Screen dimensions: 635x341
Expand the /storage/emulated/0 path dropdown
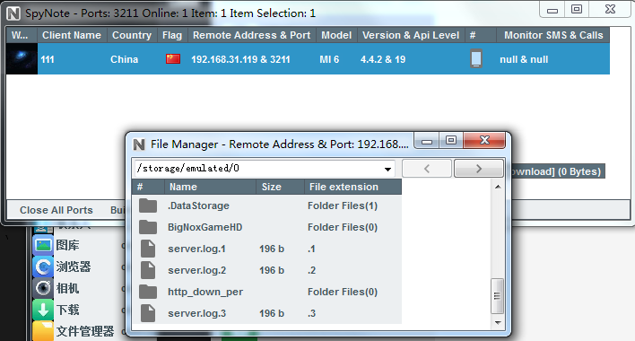(x=387, y=169)
